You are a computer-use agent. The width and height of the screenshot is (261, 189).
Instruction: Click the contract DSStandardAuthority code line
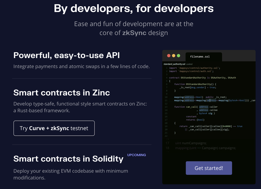[x=203, y=78]
